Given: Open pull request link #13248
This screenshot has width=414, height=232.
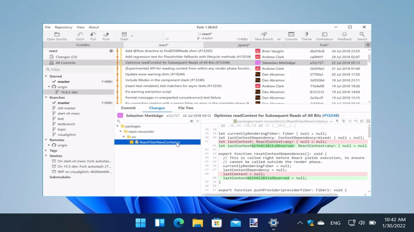Looking at the screenshot, I should point(331,115).
